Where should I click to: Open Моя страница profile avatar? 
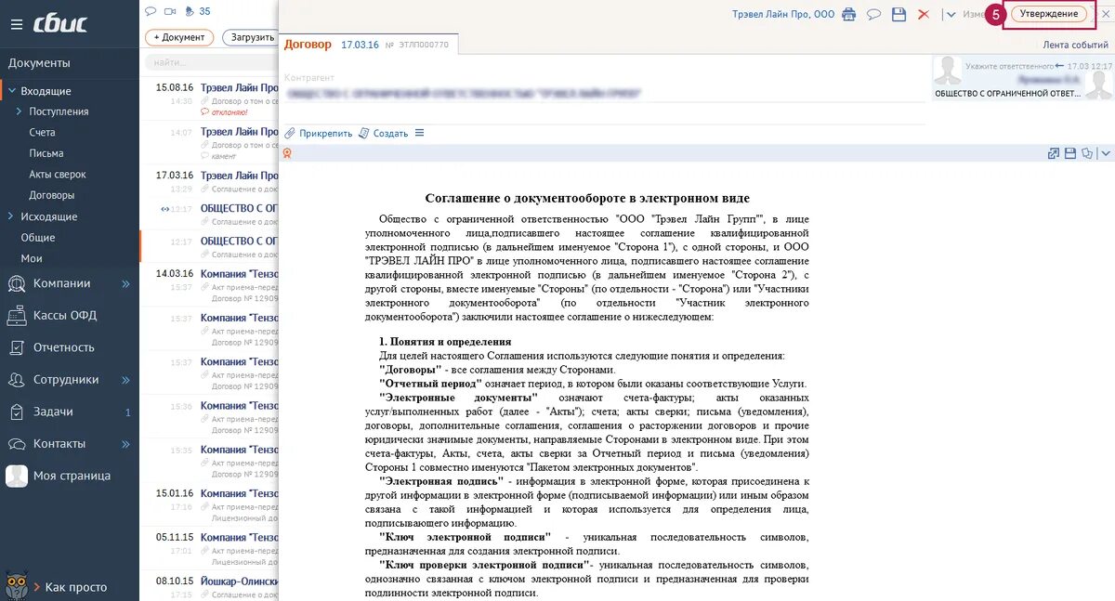click(x=17, y=476)
